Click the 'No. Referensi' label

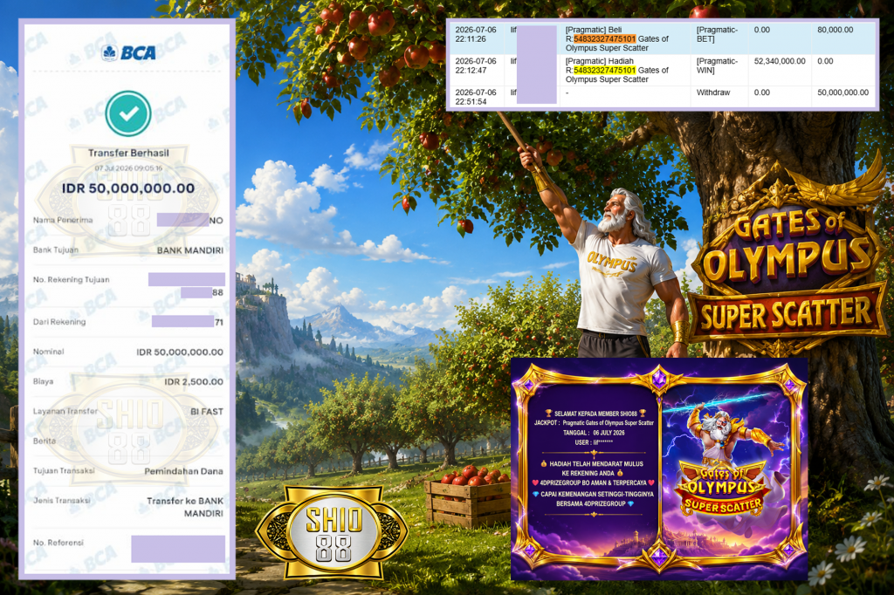point(58,543)
